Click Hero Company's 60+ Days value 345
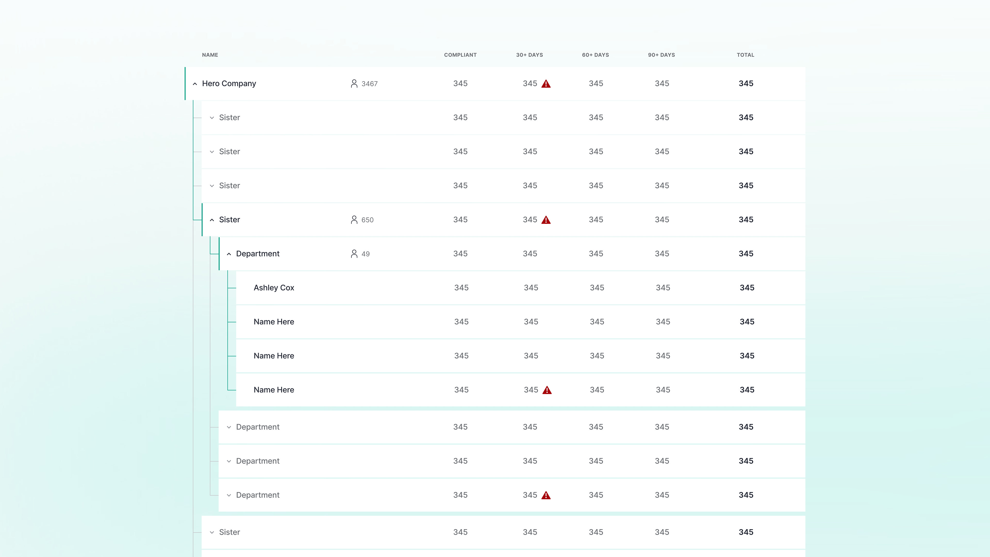The height and width of the screenshot is (557, 990). tap(596, 83)
